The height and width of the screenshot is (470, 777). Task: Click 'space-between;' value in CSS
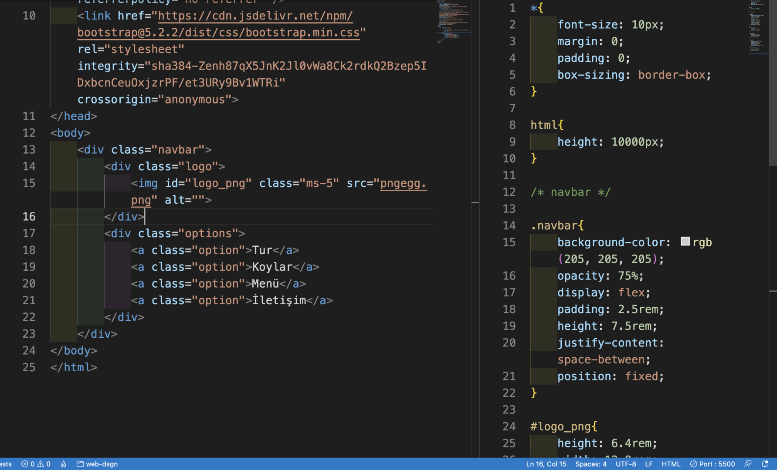[x=604, y=359]
